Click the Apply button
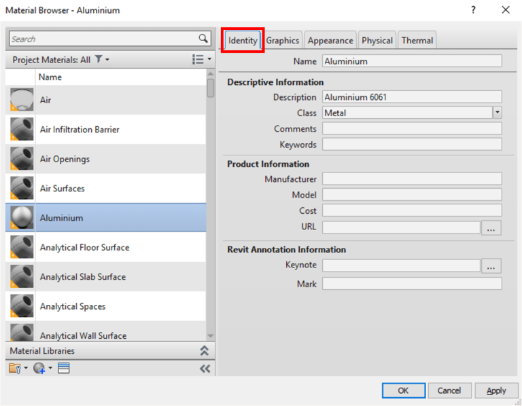Screen dimensions: 522x406 click(x=496, y=390)
